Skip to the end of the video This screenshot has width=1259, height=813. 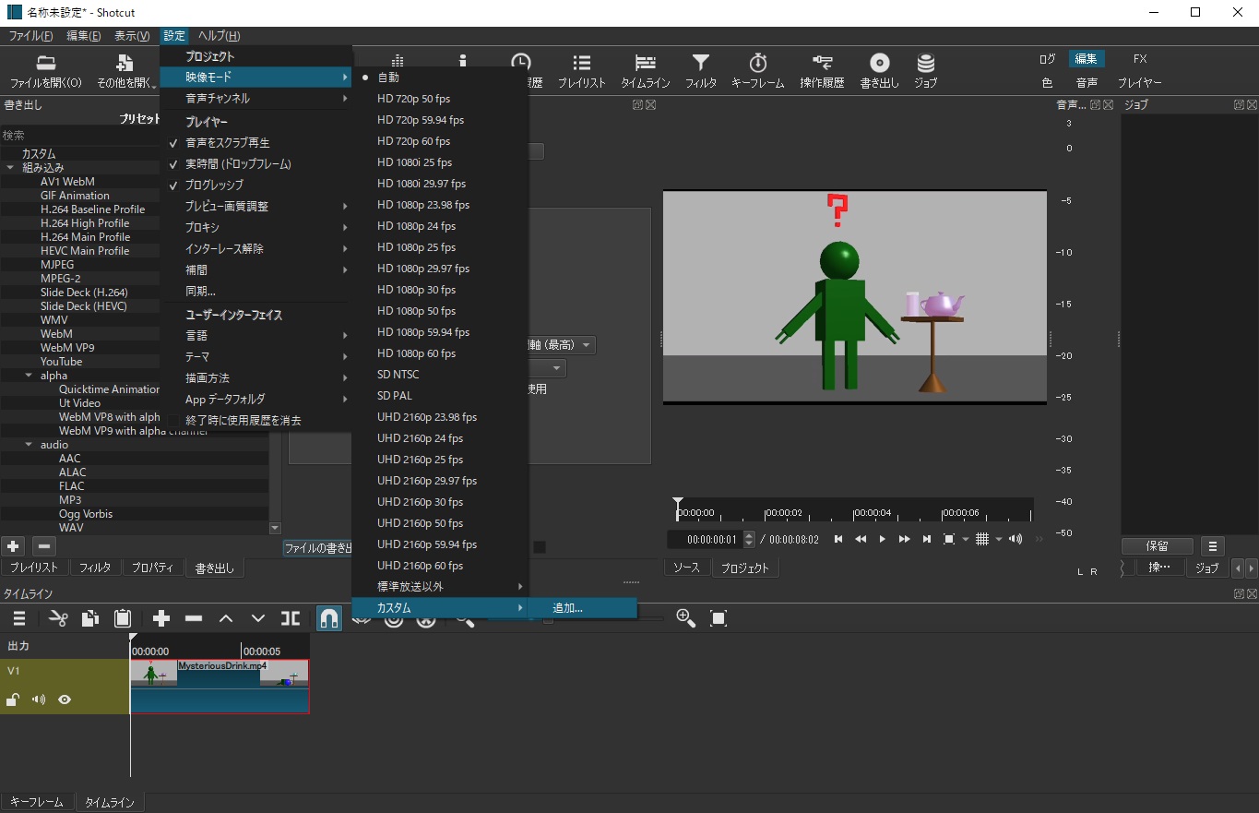(x=927, y=539)
